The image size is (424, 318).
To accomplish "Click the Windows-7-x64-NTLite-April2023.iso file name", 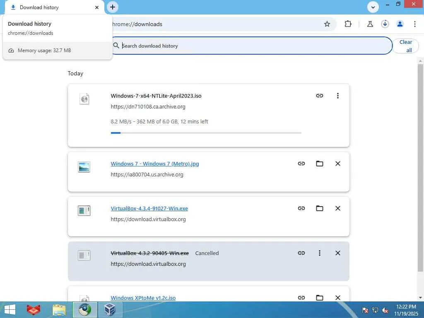I will click(156, 96).
